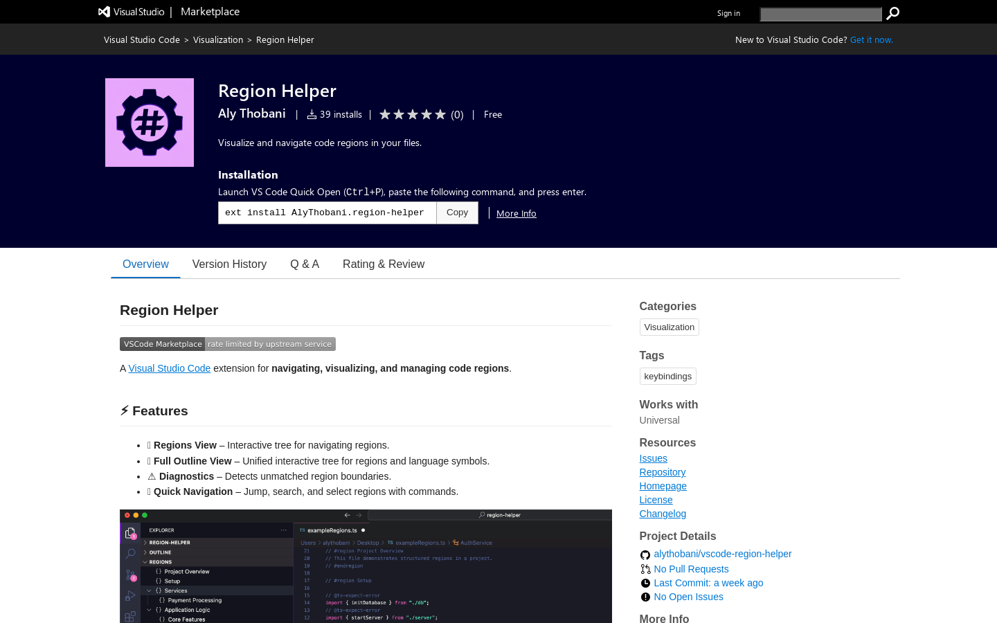Open the More Info link
This screenshot has width=997, height=623.
[517, 213]
